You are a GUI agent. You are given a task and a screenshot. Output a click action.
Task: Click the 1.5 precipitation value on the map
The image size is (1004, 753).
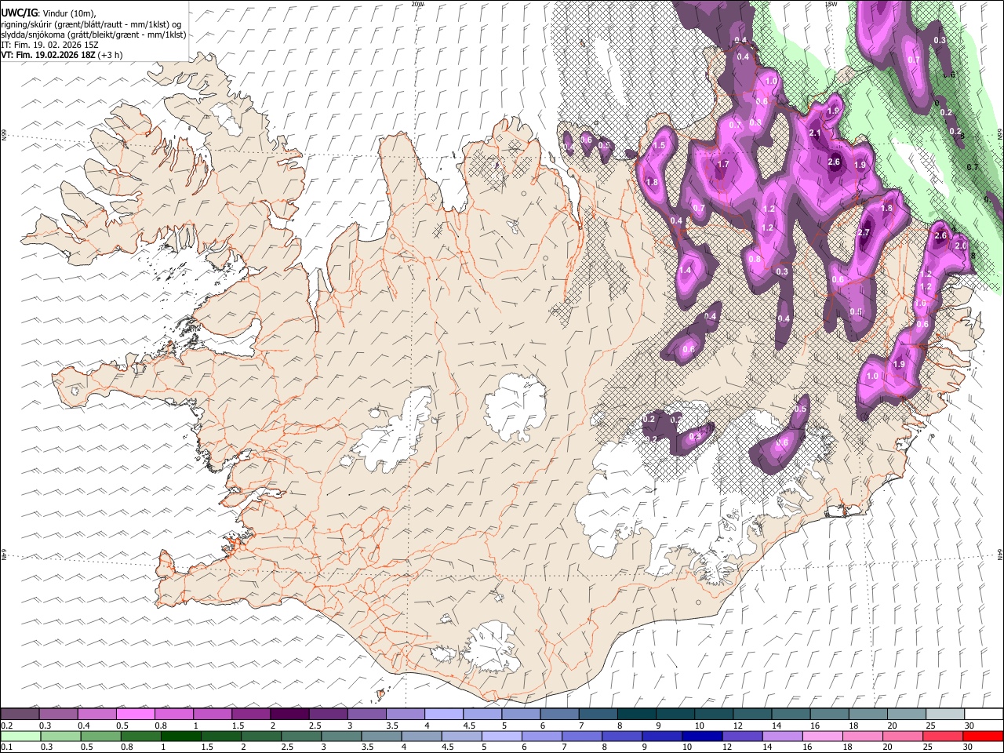pos(660,146)
